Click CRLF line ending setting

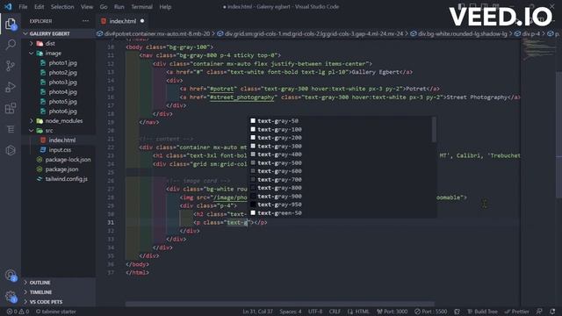[x=335, y=312]
